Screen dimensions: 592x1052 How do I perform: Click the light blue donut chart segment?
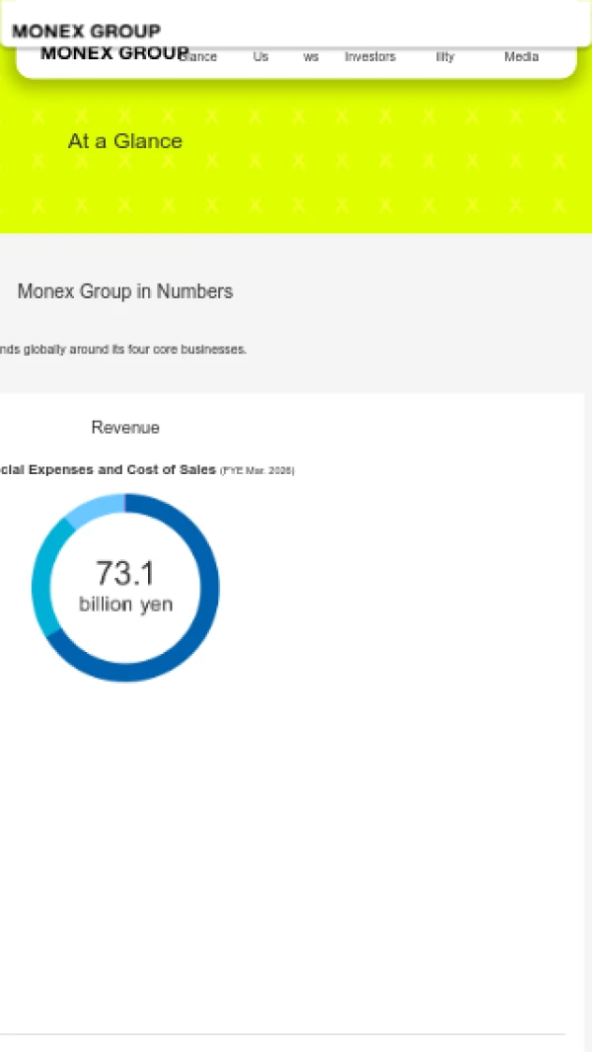(x=96, y=508)
